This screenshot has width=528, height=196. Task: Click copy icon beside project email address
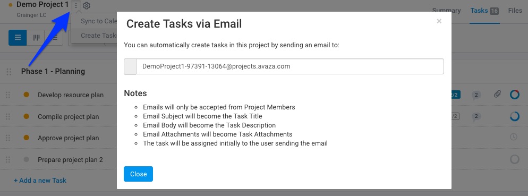[130, 66]
